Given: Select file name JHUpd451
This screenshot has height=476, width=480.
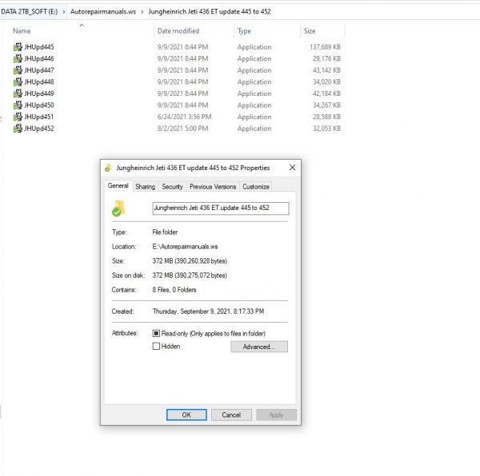Looking at the screenshot, I should pos(39,117).
